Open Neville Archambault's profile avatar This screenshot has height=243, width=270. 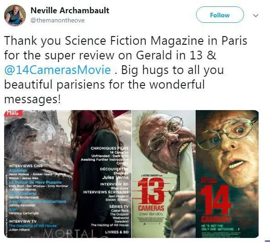point(15,16)
